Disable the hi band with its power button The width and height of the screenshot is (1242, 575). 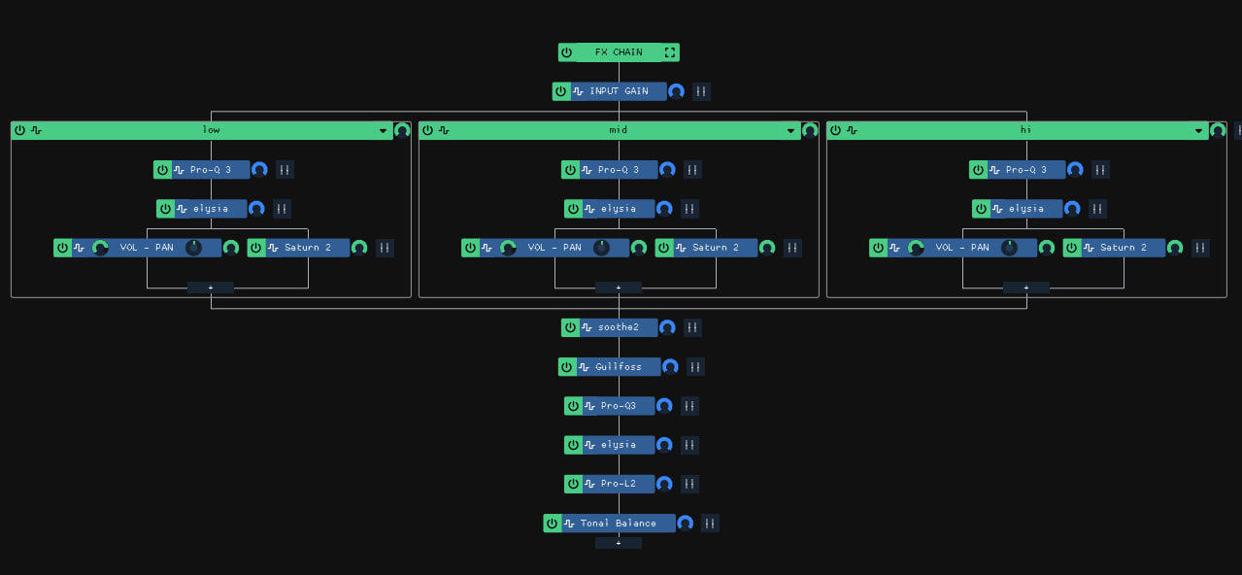click(x=835, y=130)
